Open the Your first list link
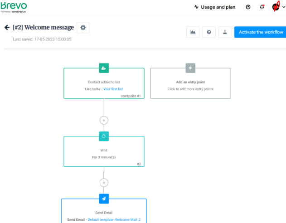Viewport: 286px width, 223px height. tap(113, 89)
